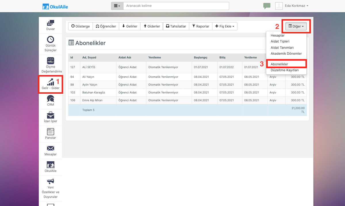The width and height of the screenshot is (345, 206).
Task: Open the Panolar calendar icon
Action: [51, 132]
